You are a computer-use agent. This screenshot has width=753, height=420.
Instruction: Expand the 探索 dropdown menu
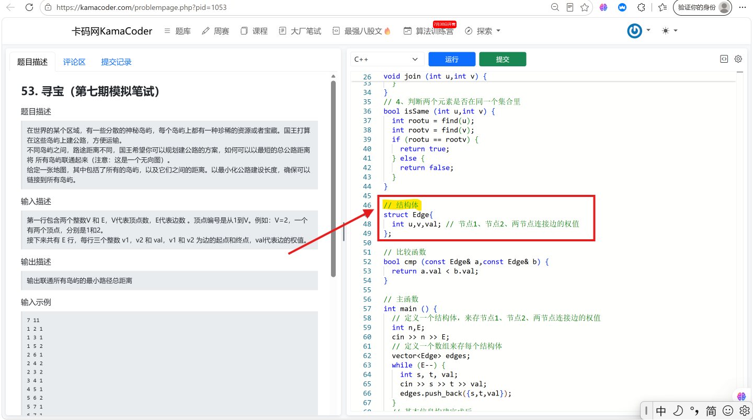click(498, 31)
